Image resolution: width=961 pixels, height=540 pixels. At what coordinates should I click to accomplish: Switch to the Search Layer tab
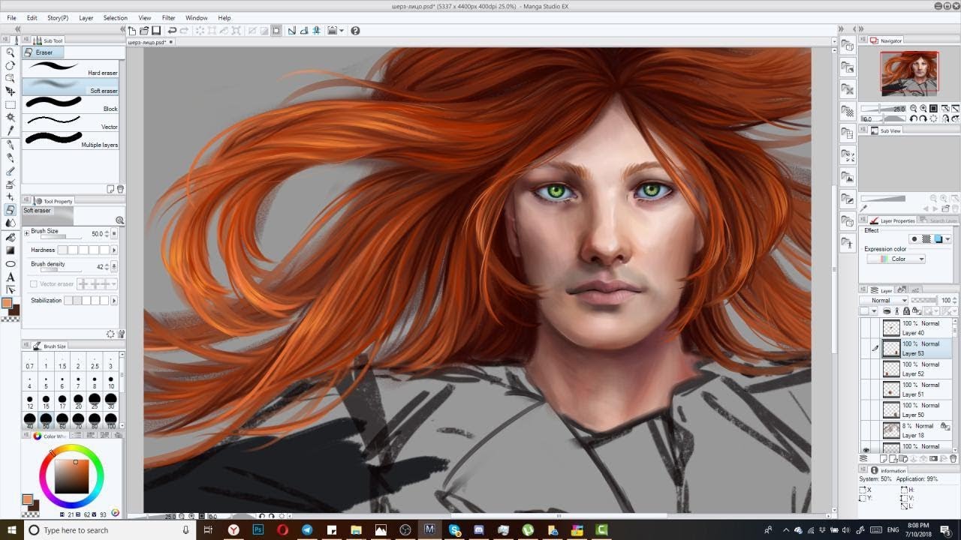[x=939, y=220]
